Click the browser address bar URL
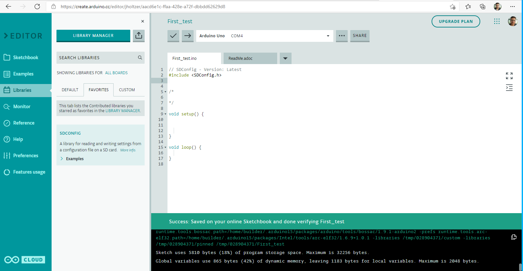The image size is (523, 271). pos(143,7)
